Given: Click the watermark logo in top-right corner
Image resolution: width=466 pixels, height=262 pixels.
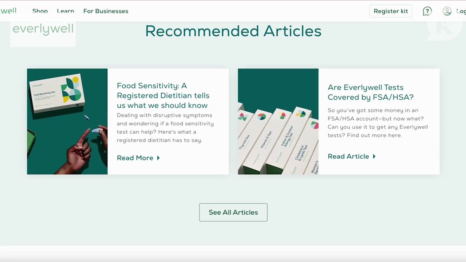Looking at the screenshot, I should (445, 27).
